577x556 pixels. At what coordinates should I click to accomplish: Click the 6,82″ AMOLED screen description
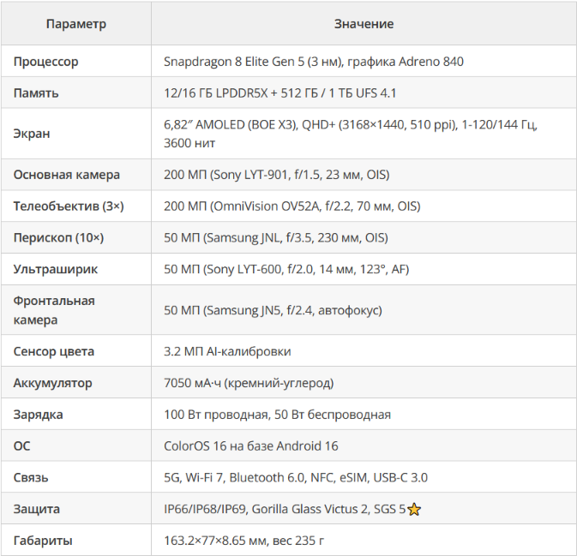coord(351,134)
